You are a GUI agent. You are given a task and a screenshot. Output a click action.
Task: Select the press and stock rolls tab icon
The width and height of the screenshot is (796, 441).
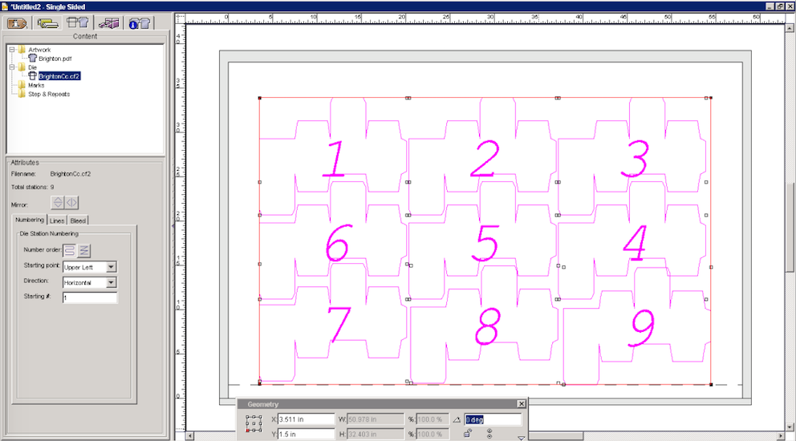[x=48, y=22]
